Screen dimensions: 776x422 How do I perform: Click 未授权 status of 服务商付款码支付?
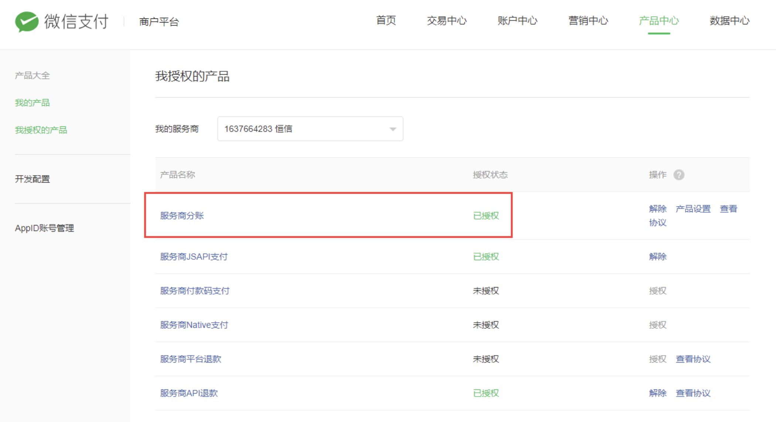click(486, 291)
